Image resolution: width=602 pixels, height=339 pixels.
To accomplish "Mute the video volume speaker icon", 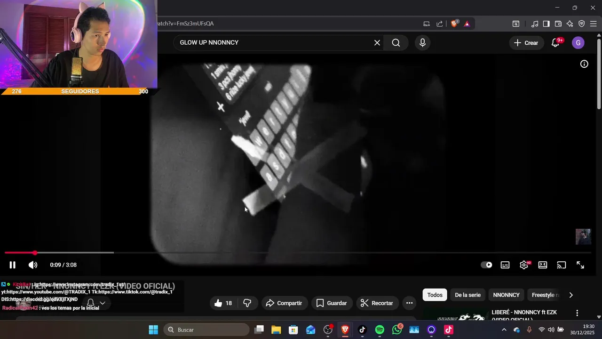I will [x=33, y=265].
